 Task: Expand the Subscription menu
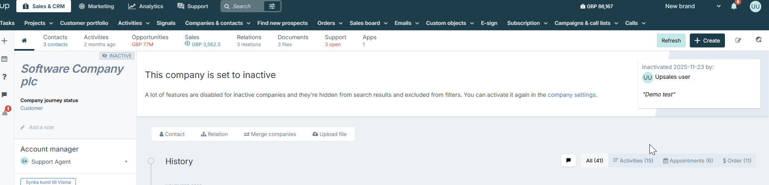pyautogui.click(x=527, y=23)
